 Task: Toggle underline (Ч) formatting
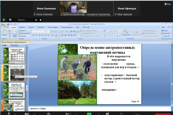pyautogui.click(x=39, y=35)
